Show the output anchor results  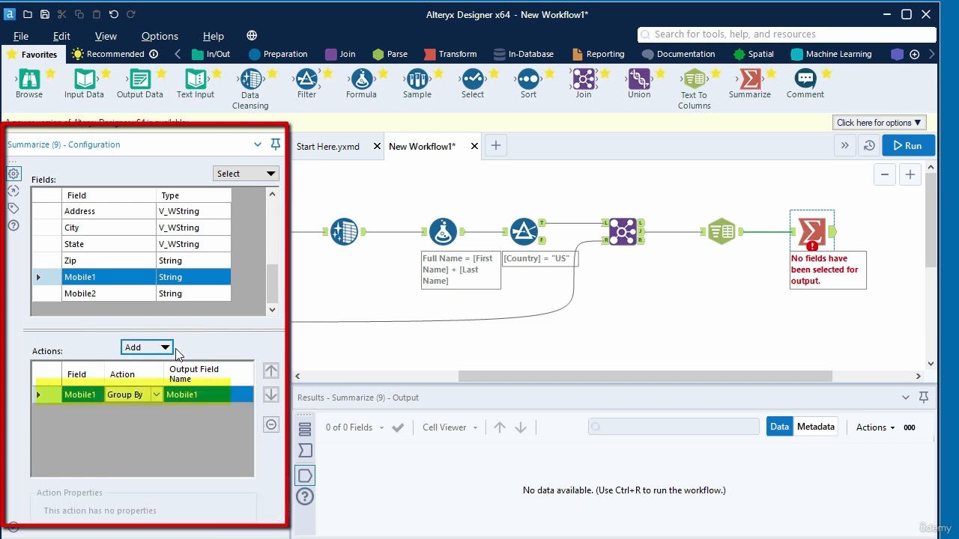point(305,475)
